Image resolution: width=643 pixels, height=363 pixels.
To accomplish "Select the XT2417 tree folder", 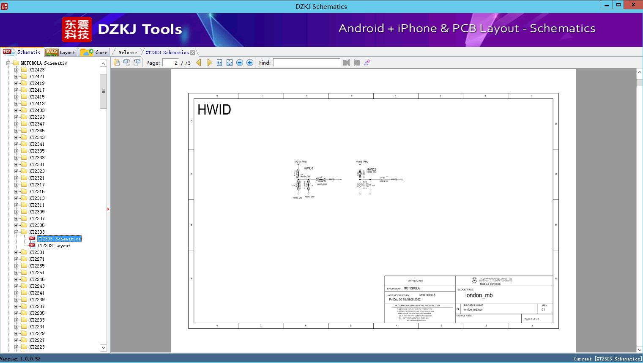I will 37,90.
